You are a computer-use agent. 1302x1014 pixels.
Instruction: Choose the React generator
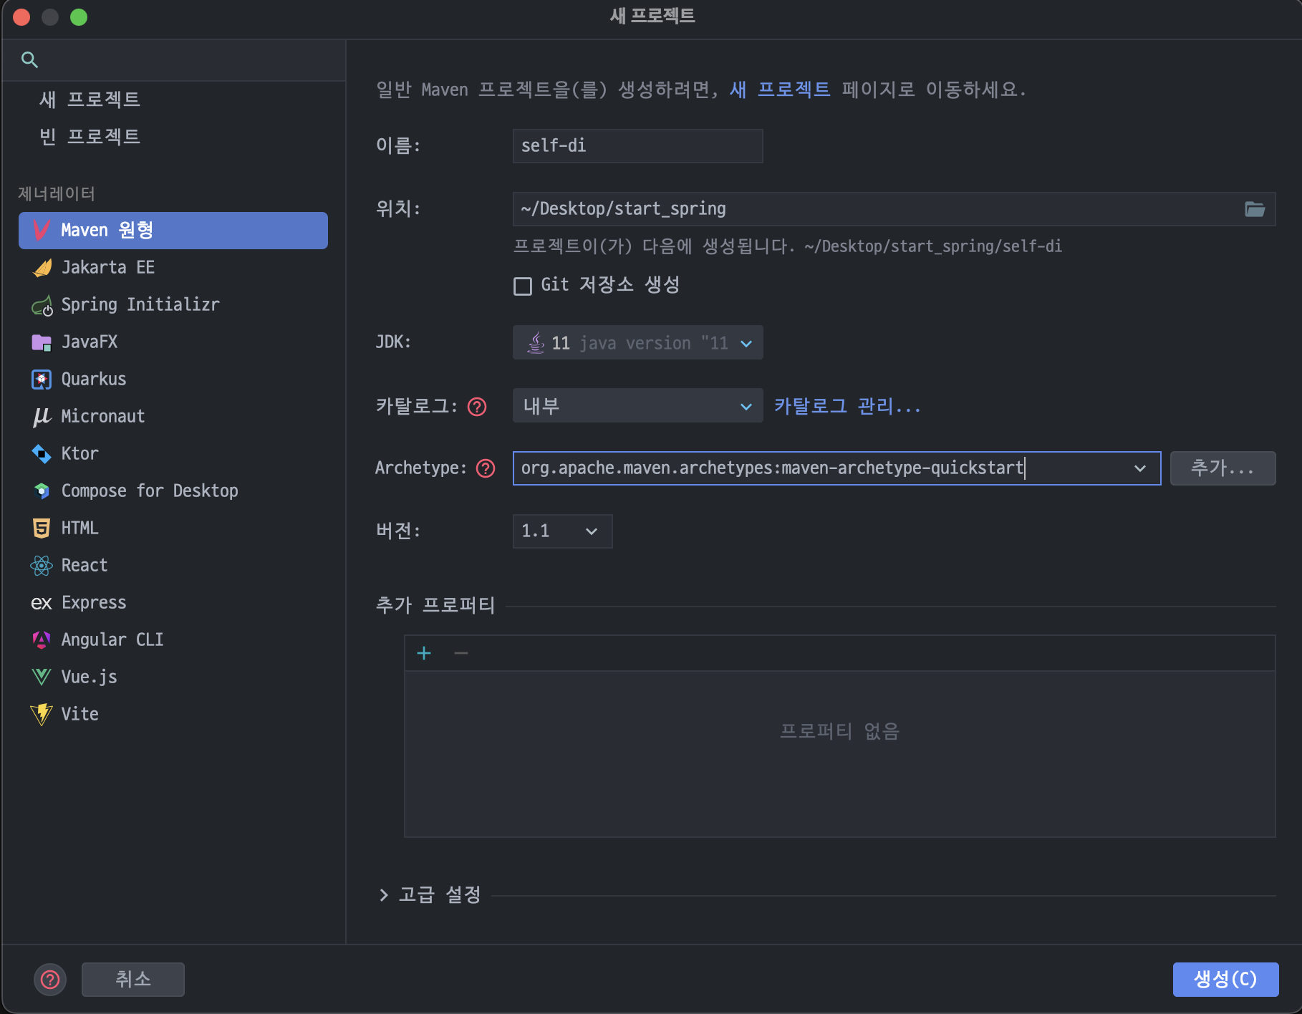[173, 566]
